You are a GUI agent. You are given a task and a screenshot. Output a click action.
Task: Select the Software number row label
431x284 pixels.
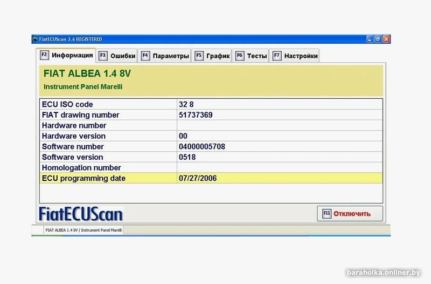click(73, 146)
